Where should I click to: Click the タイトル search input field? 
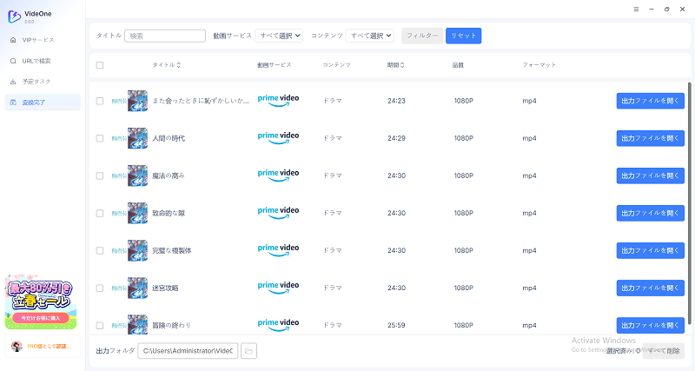(x=165, y=36)
